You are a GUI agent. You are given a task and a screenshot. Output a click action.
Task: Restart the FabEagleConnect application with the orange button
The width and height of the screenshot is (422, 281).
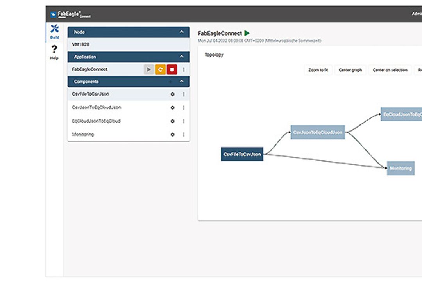(x=160, y=69)
